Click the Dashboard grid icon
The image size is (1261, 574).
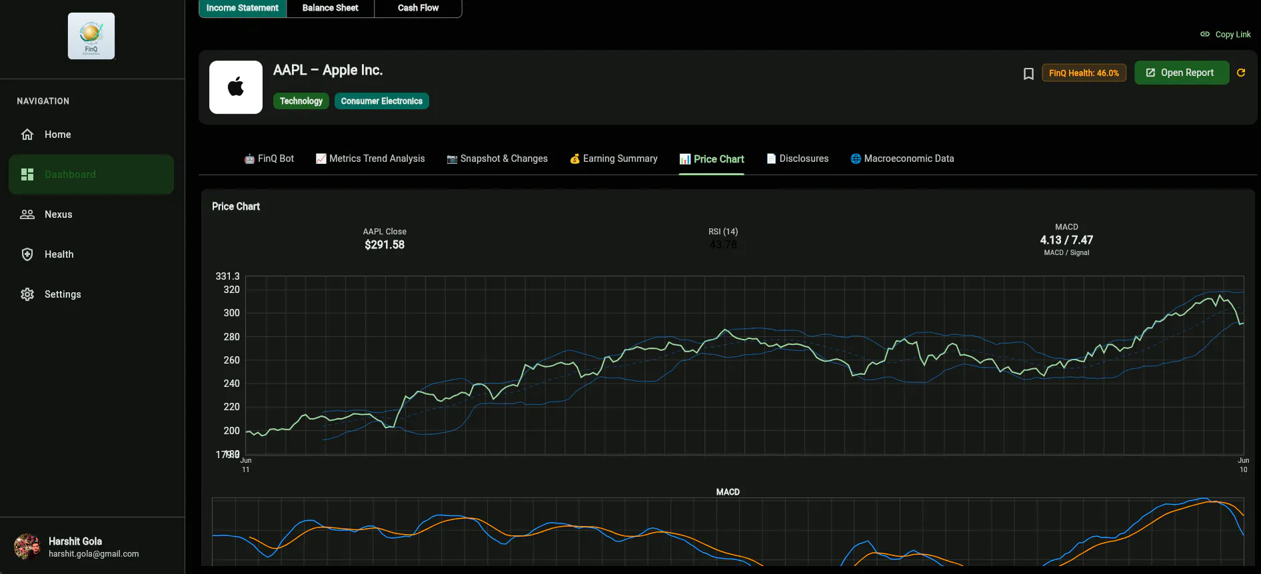tap(27, 174)
